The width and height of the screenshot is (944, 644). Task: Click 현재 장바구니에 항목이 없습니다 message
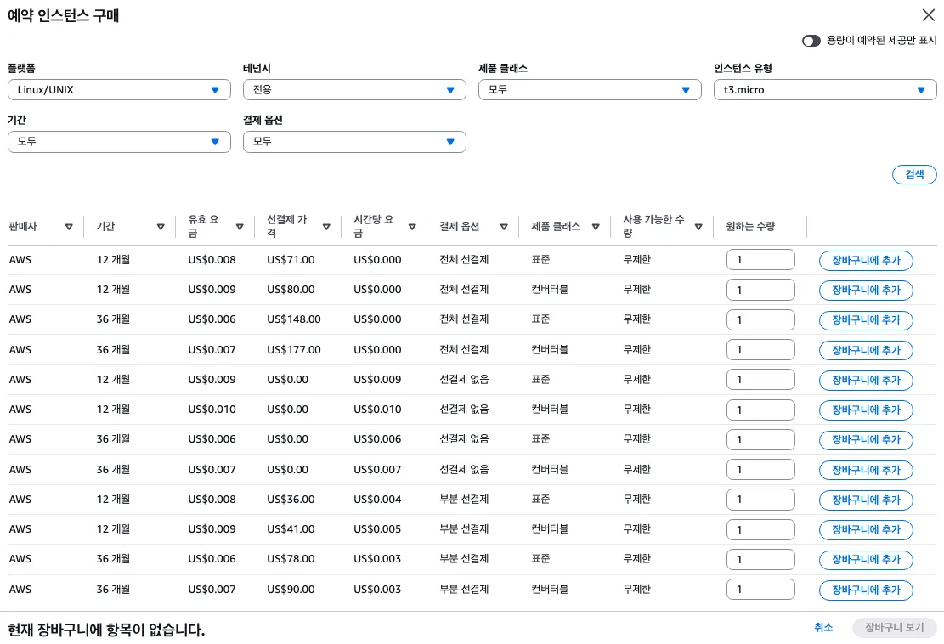pyautogui.click(x=106, y=630)
